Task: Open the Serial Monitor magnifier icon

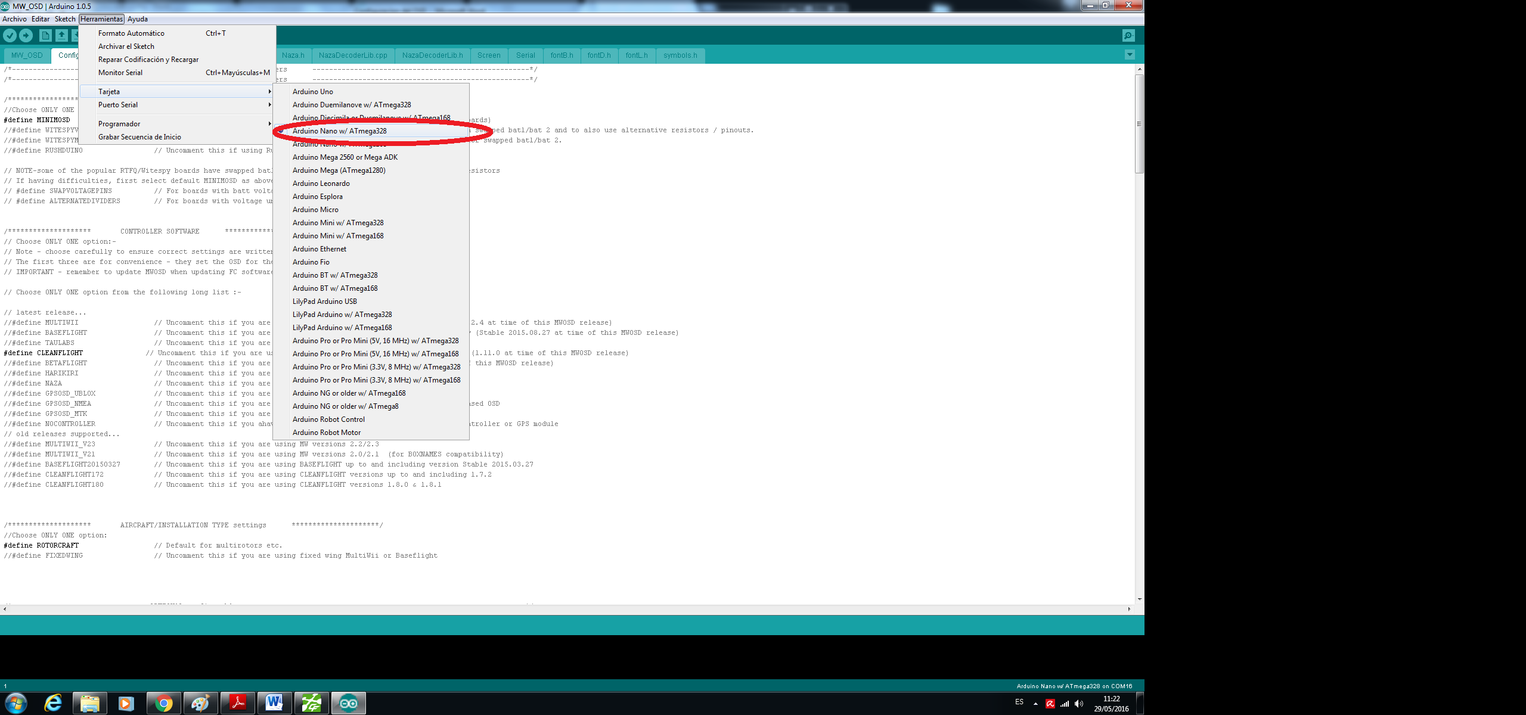Action: 1128,36
